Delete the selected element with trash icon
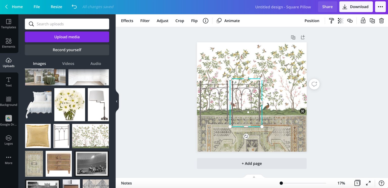 [x=381, y=21]
